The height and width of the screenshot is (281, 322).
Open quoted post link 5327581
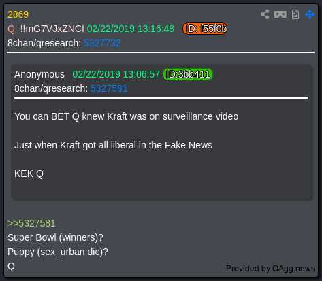pos(109,88)
